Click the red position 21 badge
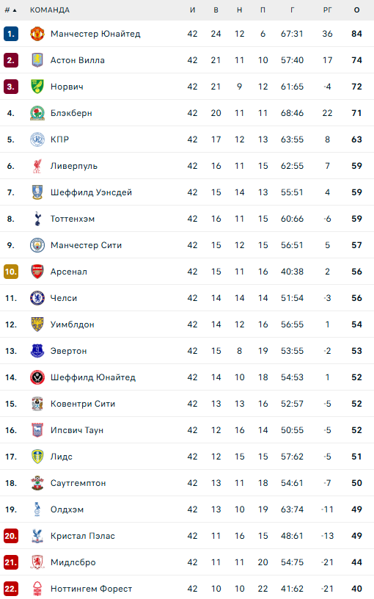 [x=11, y=562]
